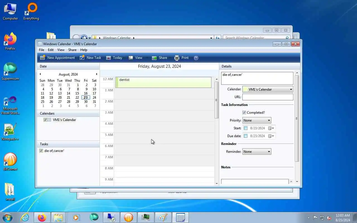Select the 'die of,cancer`' task text
Image resolution: width=357 pixels, height=223 pixels.
[x=54, y=151]
